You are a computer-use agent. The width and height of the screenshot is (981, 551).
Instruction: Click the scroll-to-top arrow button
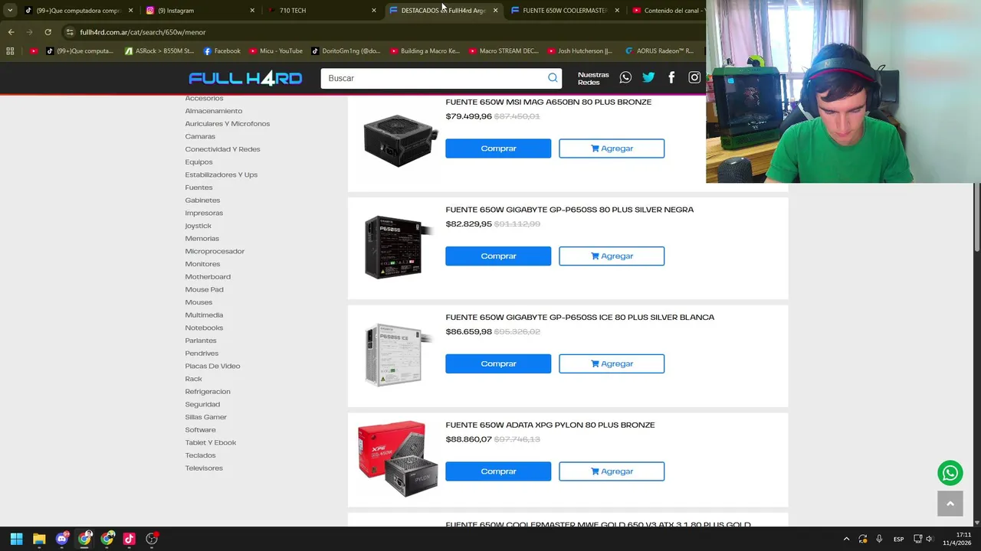pos(950,504)
